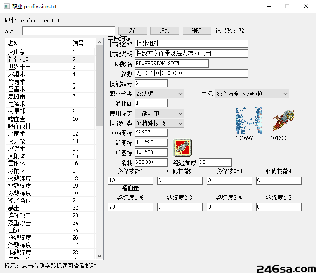Select the 枪熟练度 row

coord(50,238)
